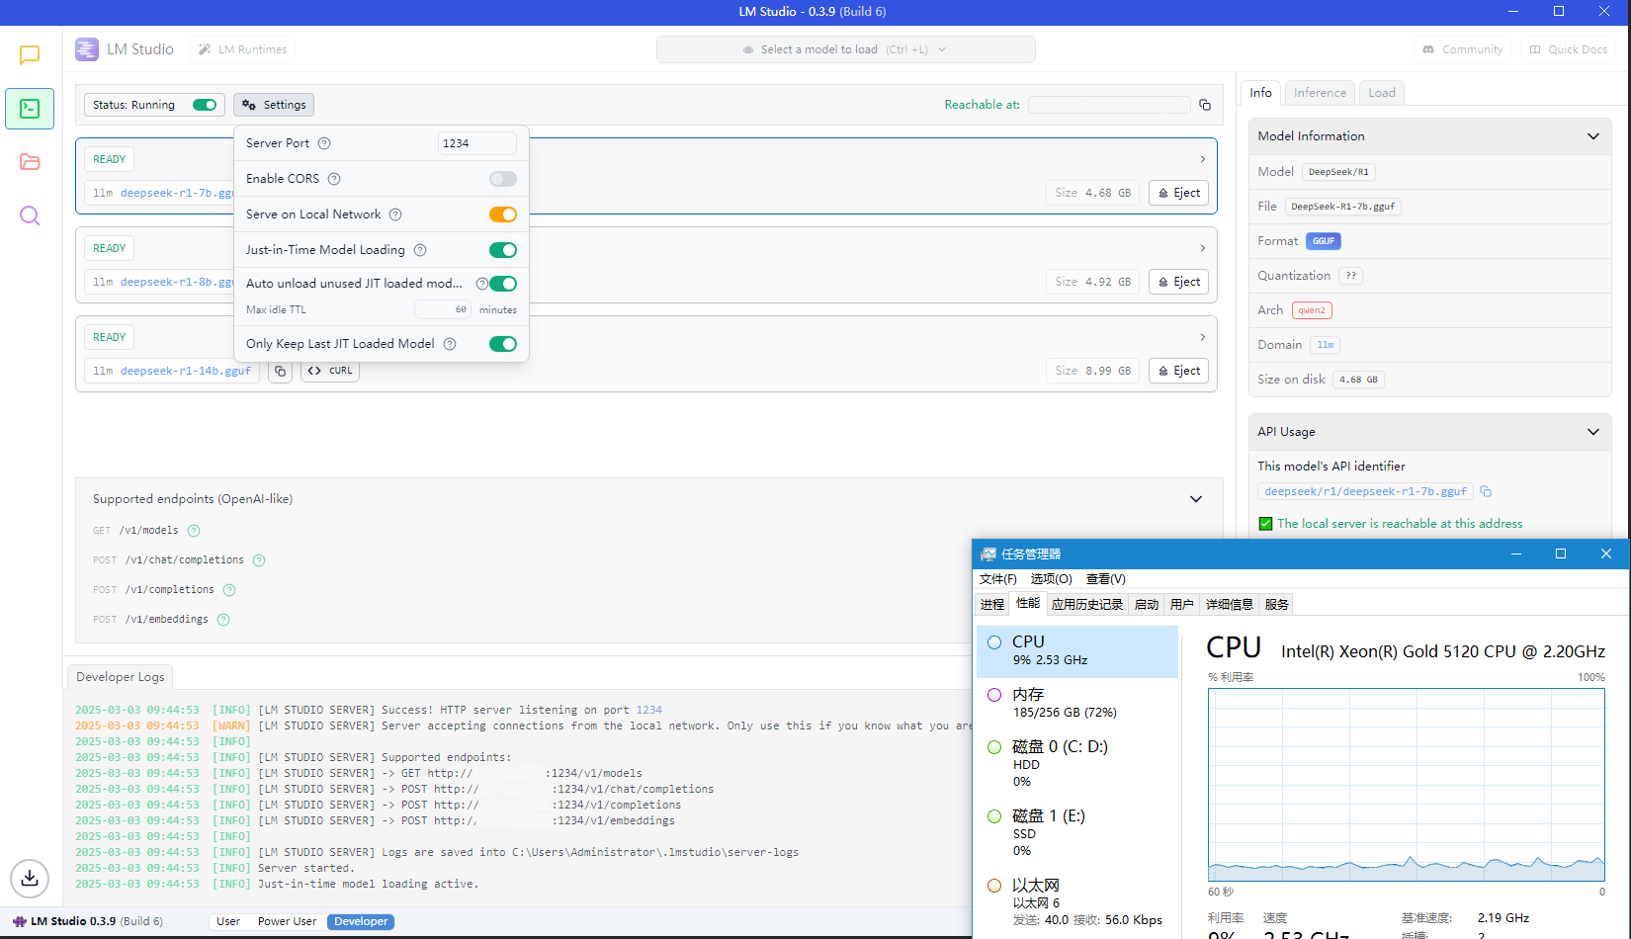Open Quick Docs

click(1568, 49)
